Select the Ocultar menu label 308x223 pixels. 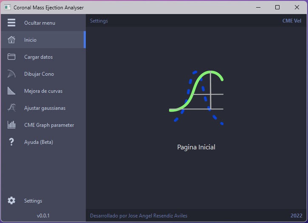pos(40,23)
